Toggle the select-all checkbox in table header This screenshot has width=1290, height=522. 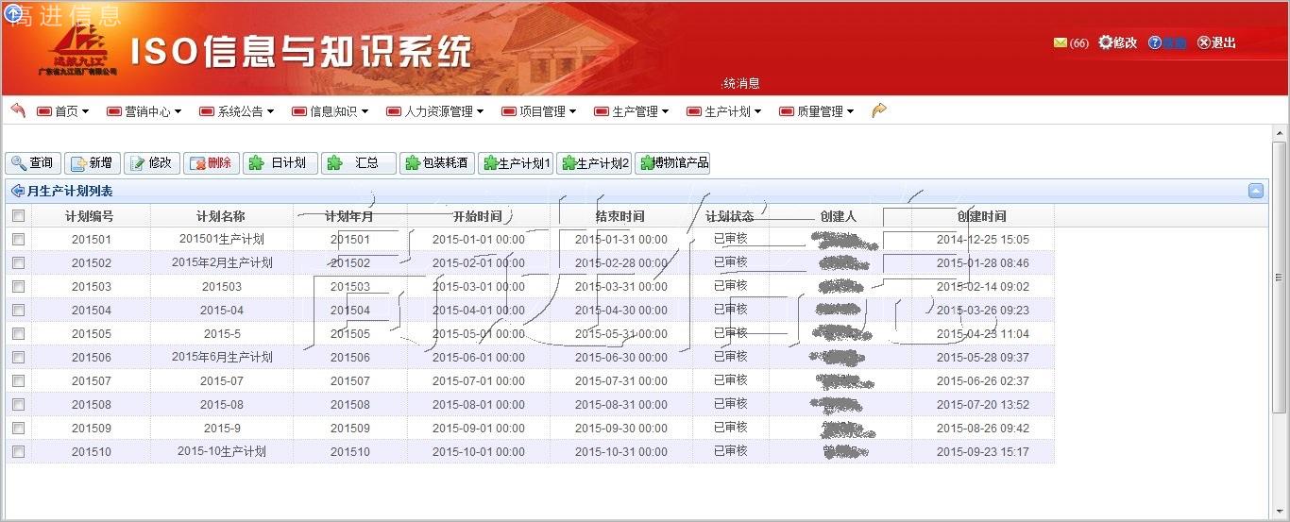click(x=18, y=216)
